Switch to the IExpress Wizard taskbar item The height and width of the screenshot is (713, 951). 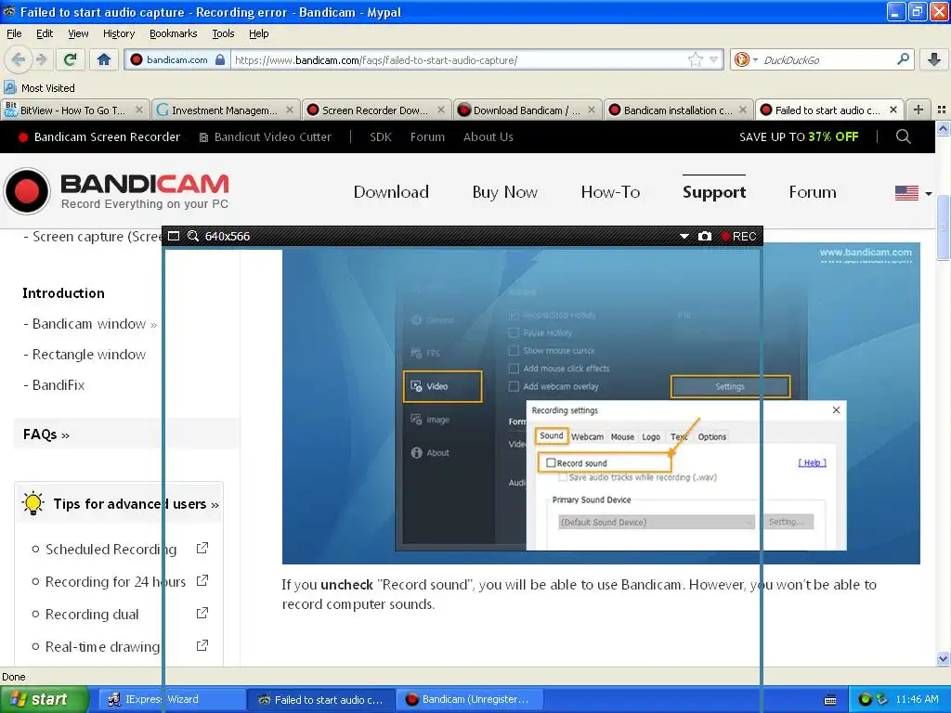point(171,699)
